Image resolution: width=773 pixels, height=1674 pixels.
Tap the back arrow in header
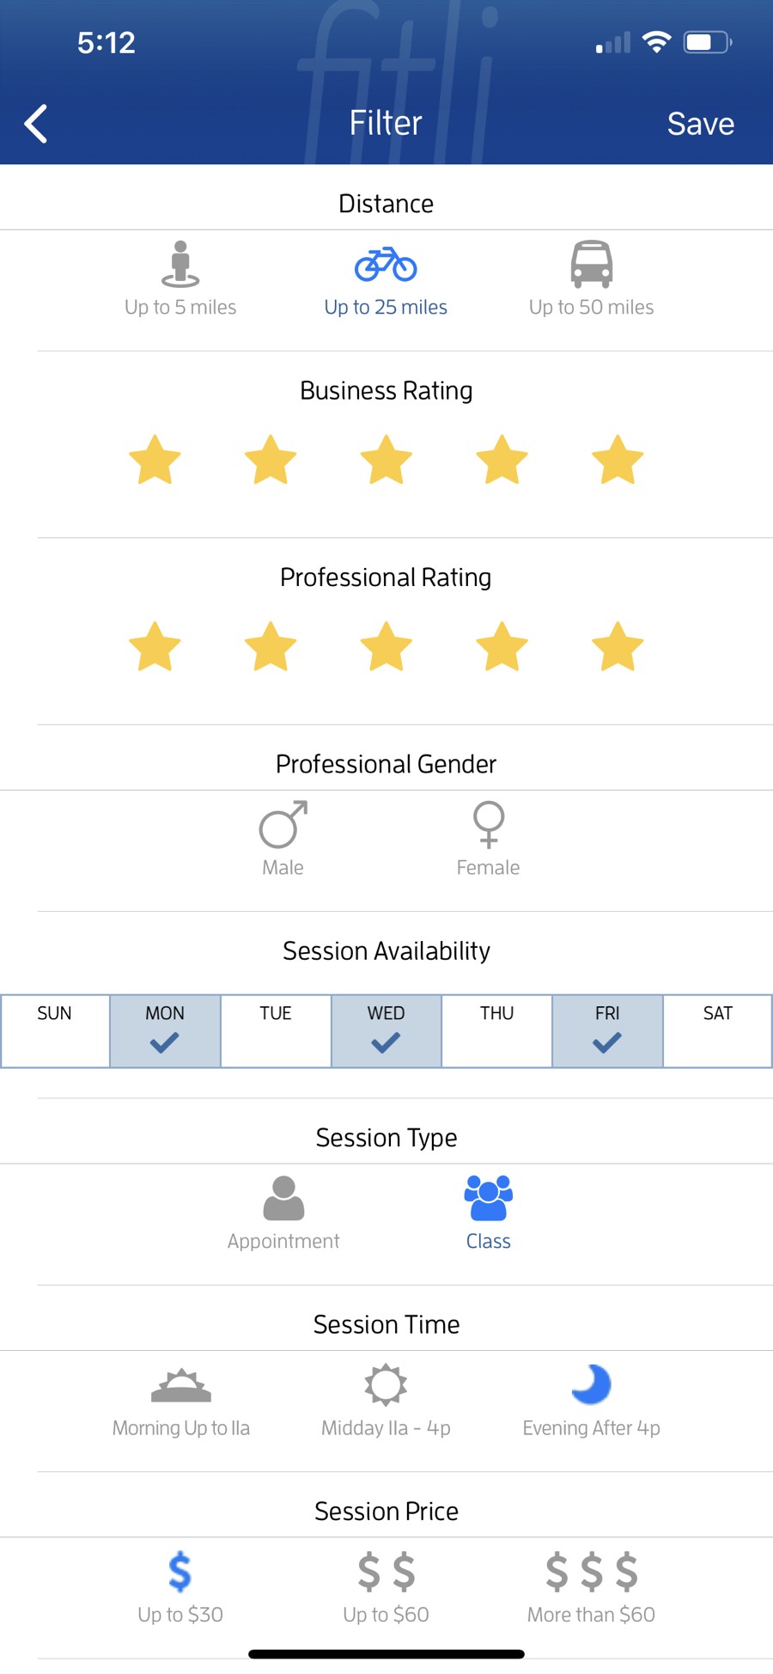tap(36, 124)
